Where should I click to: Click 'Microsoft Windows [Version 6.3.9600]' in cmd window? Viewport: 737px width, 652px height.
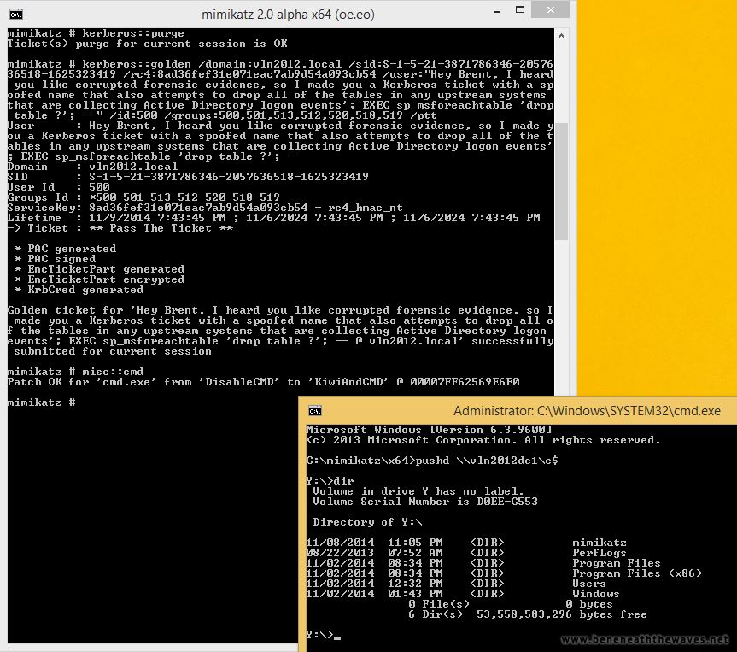click(429, 430)
